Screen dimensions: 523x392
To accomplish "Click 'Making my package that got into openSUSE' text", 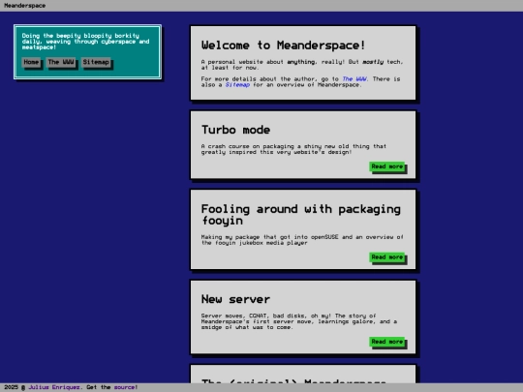I will pos(302,240).
